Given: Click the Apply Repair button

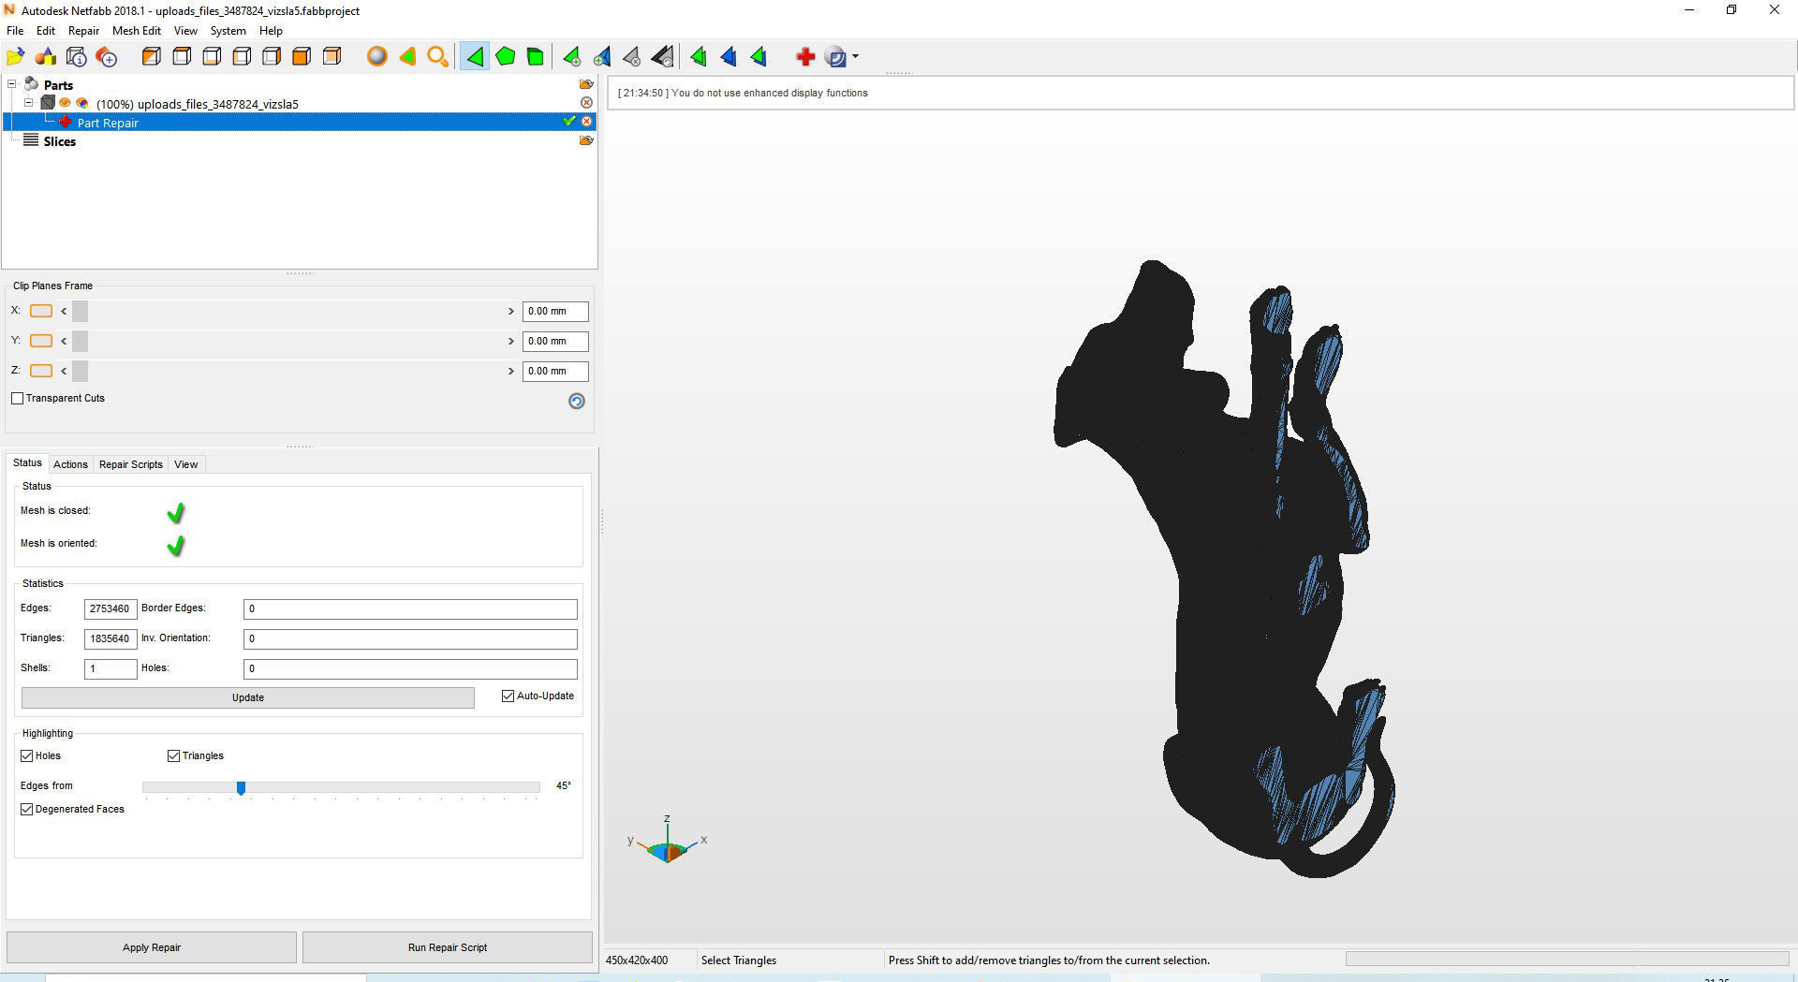Looking at the screenshot, I should pyautogui.click(x=152, y=947).
